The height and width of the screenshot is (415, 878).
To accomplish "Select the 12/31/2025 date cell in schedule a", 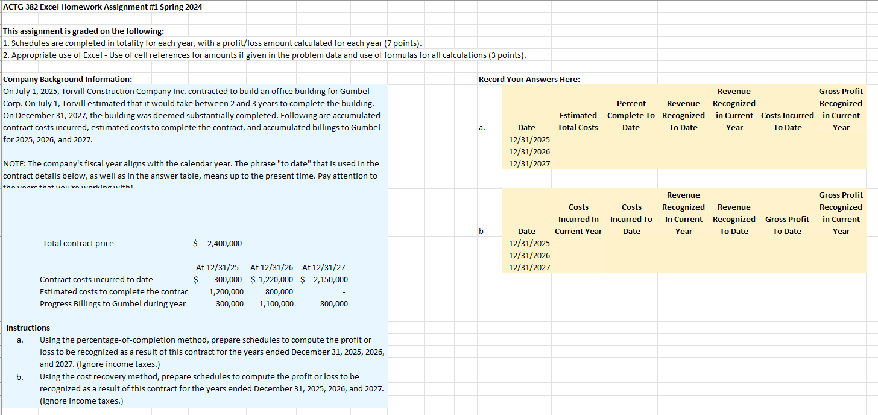I will (x=526, y=139).
